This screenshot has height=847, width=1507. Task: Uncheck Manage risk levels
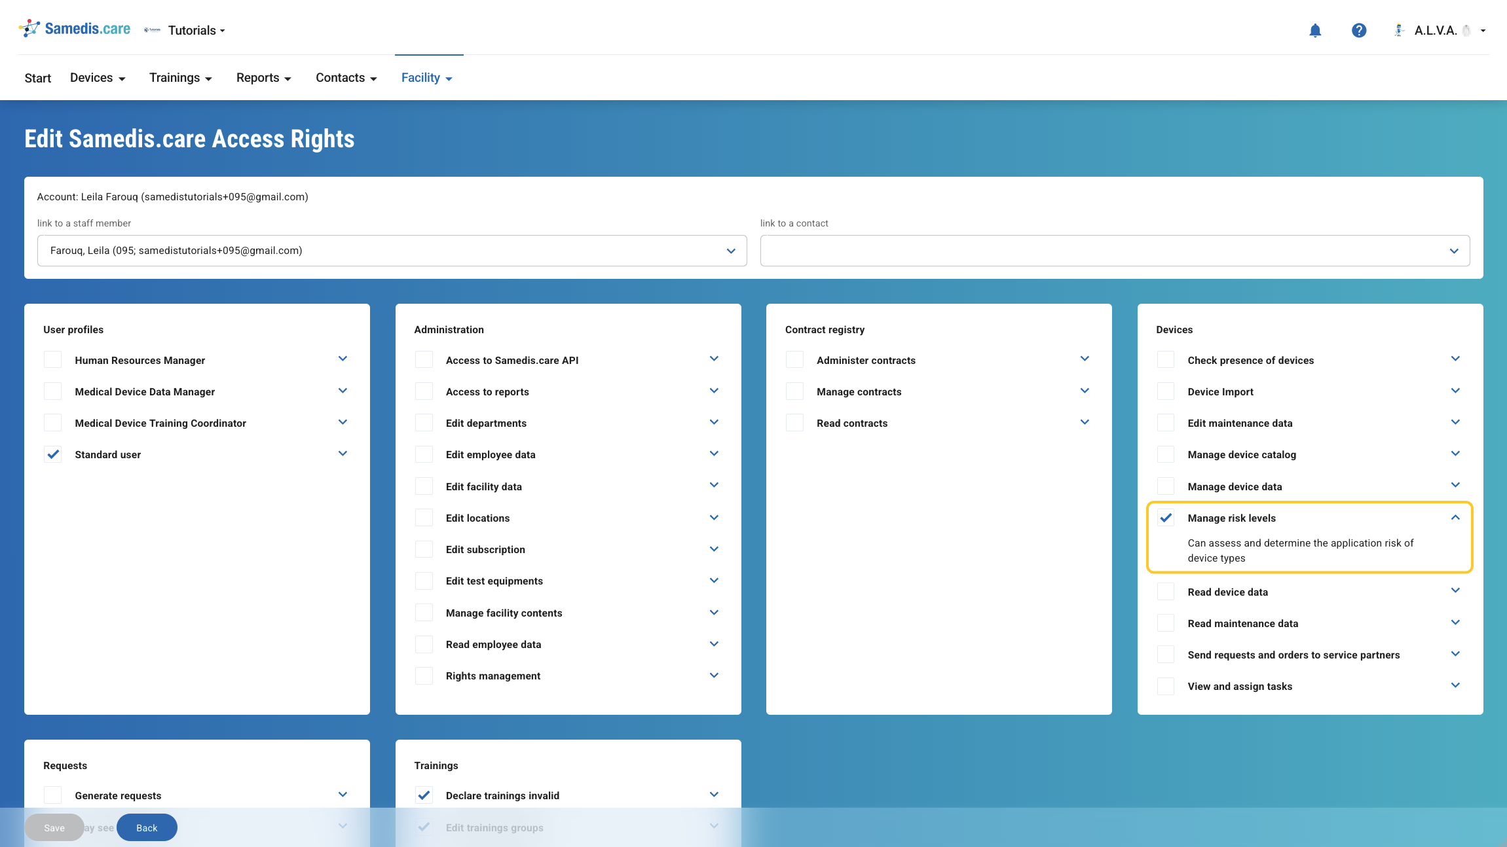[x=1166, y=517]
